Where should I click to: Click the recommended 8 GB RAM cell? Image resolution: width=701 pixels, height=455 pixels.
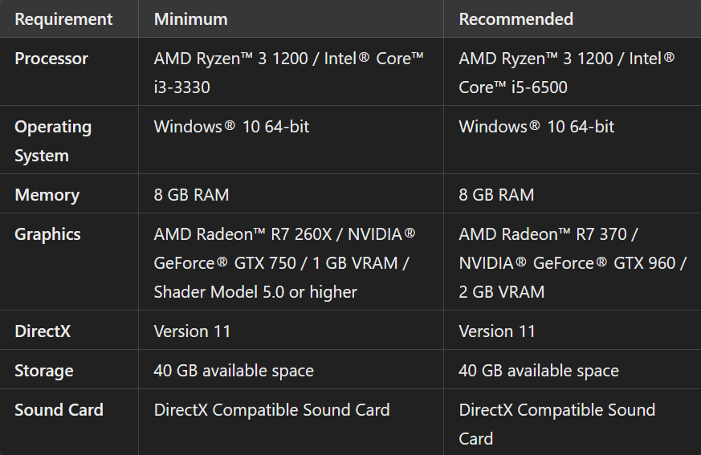coord(496,195)
